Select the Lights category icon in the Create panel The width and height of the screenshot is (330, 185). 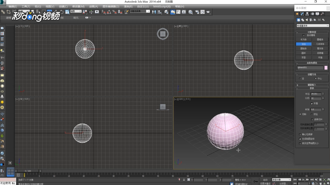pos(307,20)
